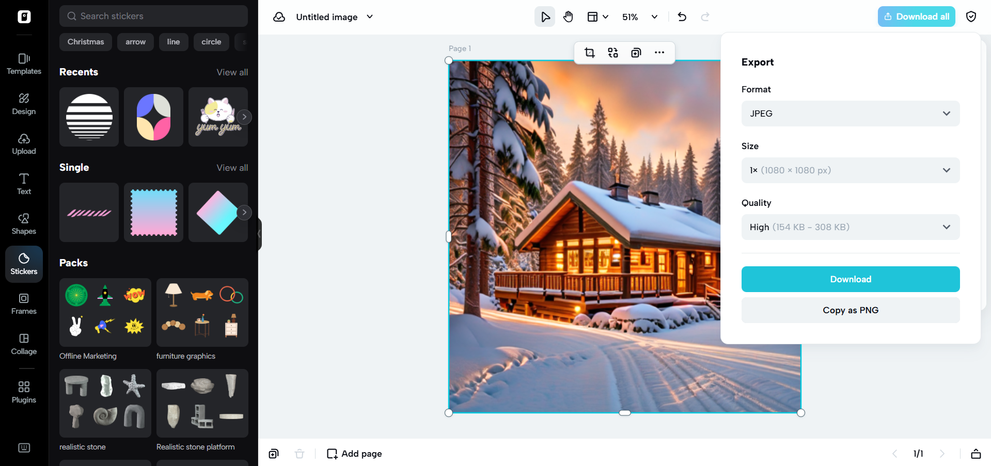Click the Undo arrow
Viewport: 991px width, 466px height.
pyautogui.click(x=682, y=17)
